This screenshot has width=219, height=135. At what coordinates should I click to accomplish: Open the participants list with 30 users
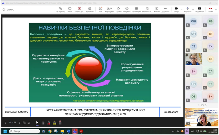[110, 9]
